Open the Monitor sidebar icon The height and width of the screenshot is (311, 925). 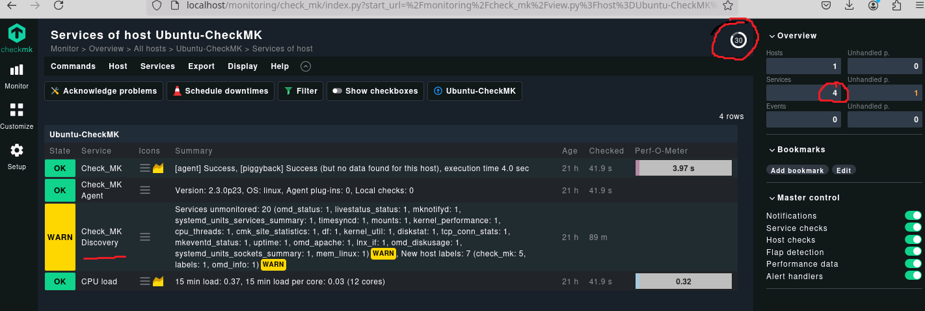coord(17,70)
